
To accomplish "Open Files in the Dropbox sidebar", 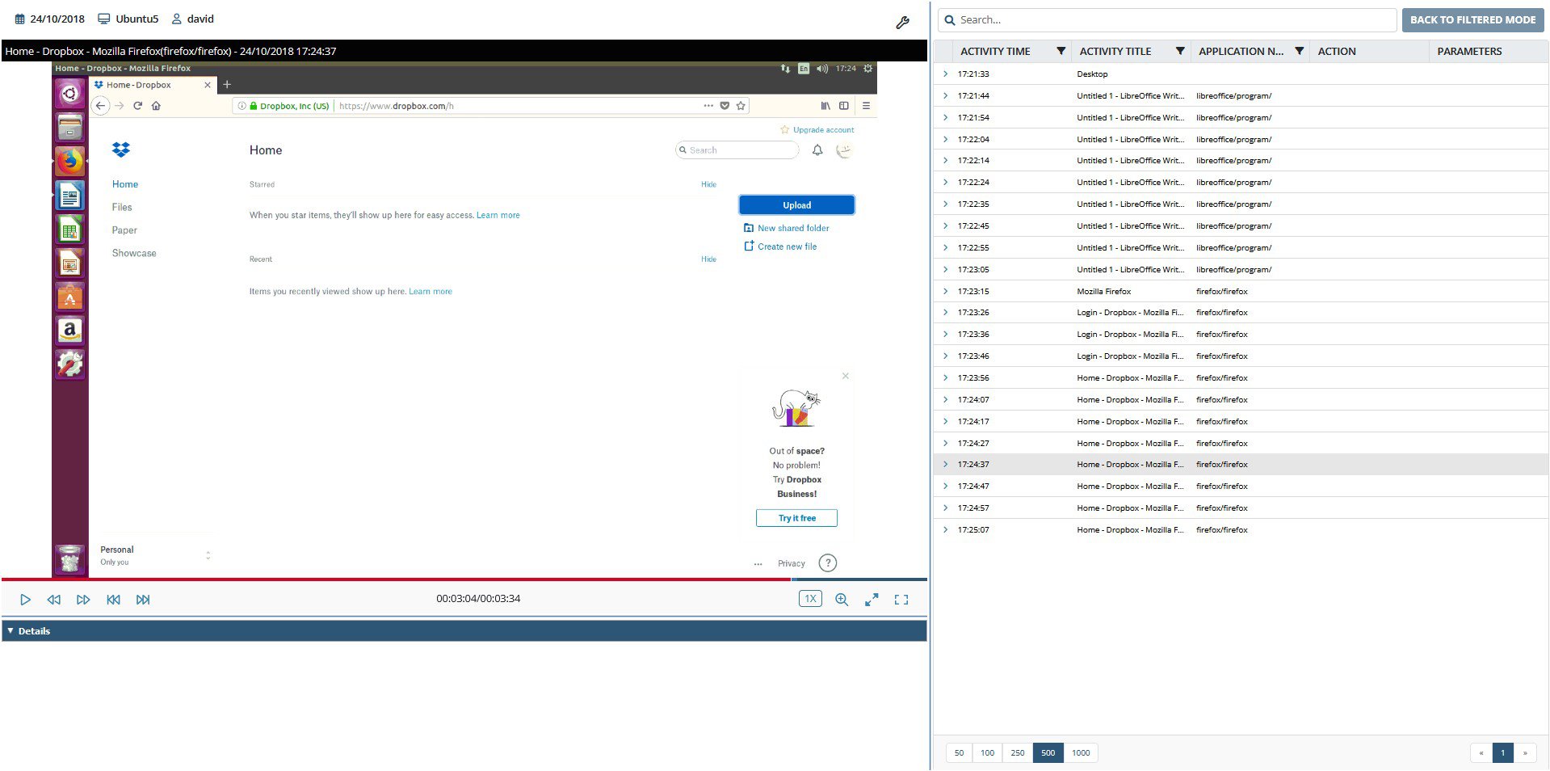I will pyautogui.click(x=122, y=207).
